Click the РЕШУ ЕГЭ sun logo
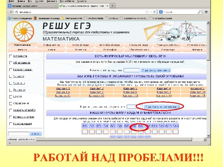The image size is (223, 167). pyautogui.click(x=24, y=31)
